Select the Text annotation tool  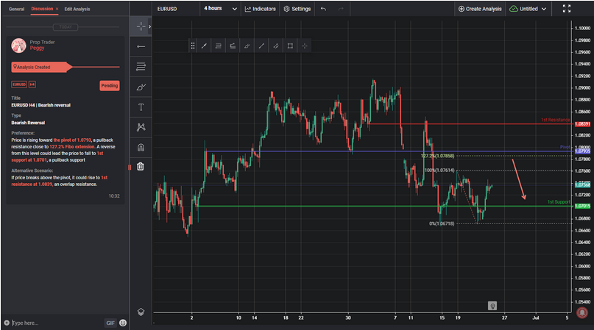point(141,107)
